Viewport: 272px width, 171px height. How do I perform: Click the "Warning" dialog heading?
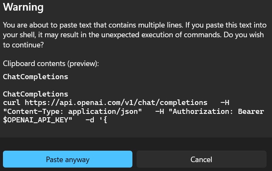(x=23, y=8)
